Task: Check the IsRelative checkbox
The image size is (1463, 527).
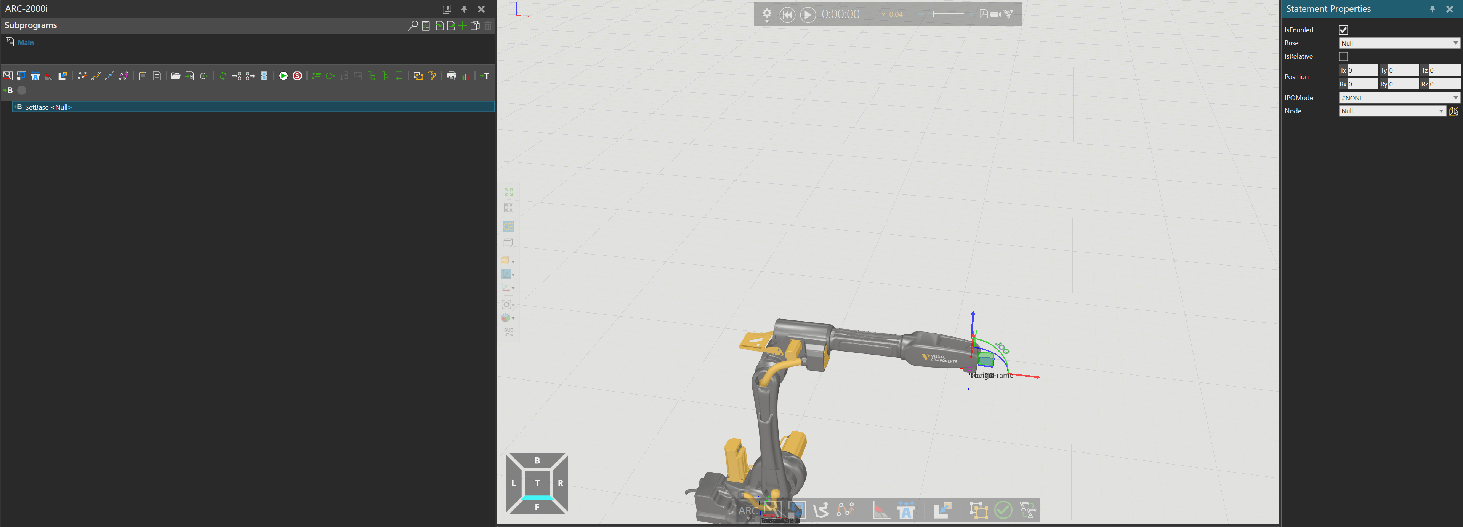Action: pyautogui.click(x=1343, y=56)
